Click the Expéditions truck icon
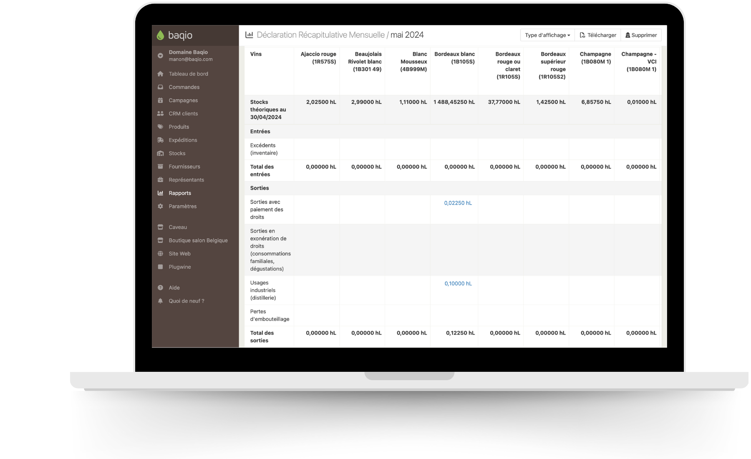751x459 pixels. tap(160, 140)
